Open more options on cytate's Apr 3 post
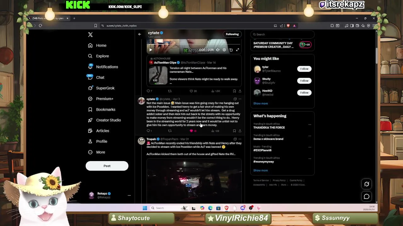Viewport: 403px width, 226px height. tap(240, 99)
